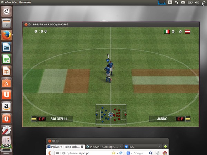This screenshot has height=155, width=207.
Task: Open the network connections indicator
Action: tap(177, 2)
